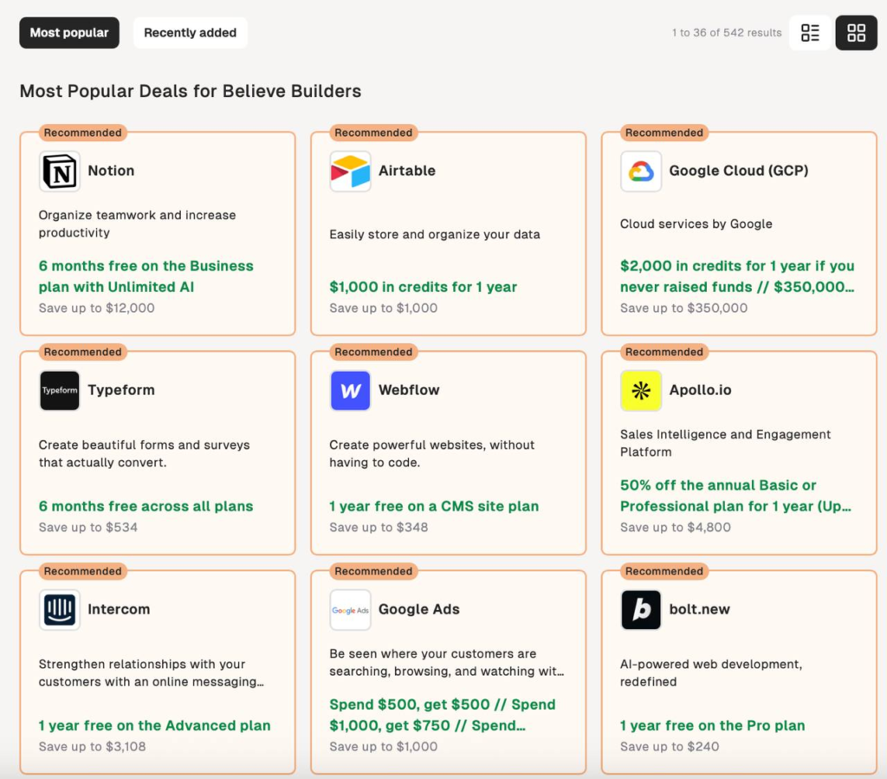
Task: Open the Intercom deal title
Action: coord(119,609)
